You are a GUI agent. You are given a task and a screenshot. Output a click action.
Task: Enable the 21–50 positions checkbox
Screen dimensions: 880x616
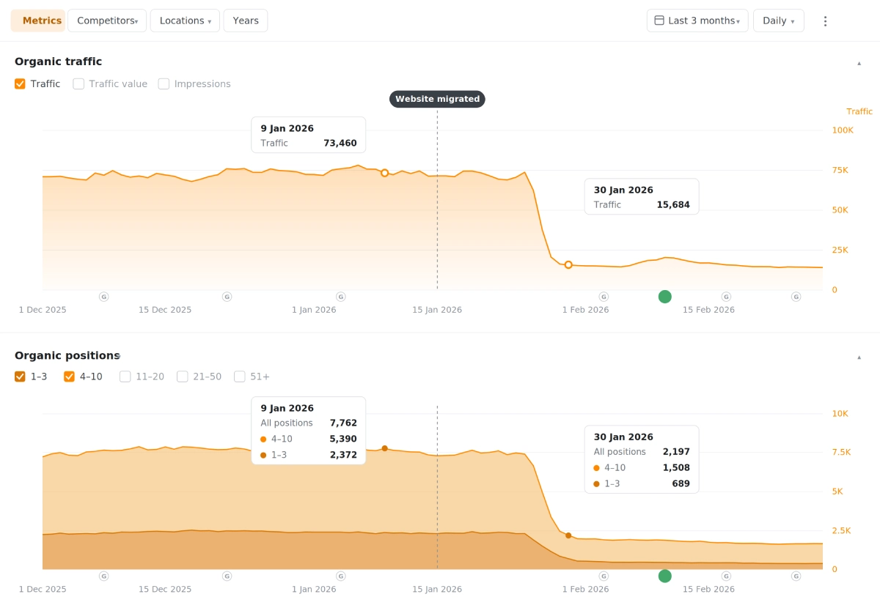182,376
